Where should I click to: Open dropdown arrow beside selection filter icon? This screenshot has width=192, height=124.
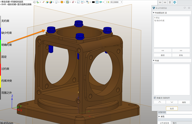point(40,2)
